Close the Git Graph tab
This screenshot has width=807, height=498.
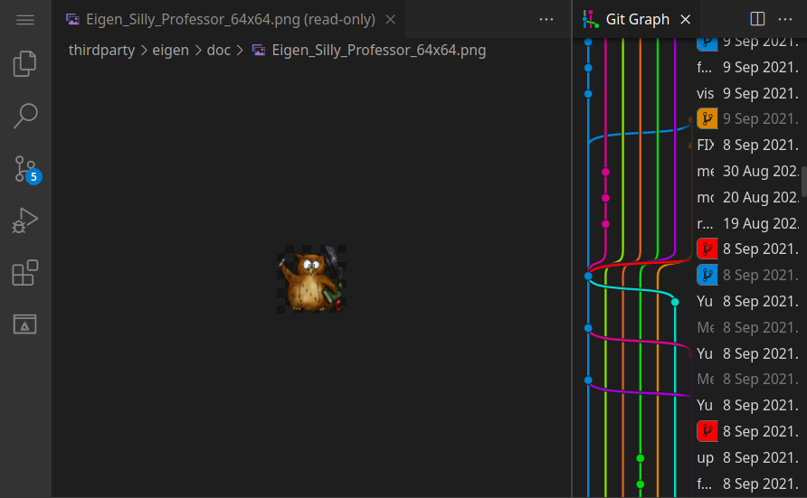685,20
